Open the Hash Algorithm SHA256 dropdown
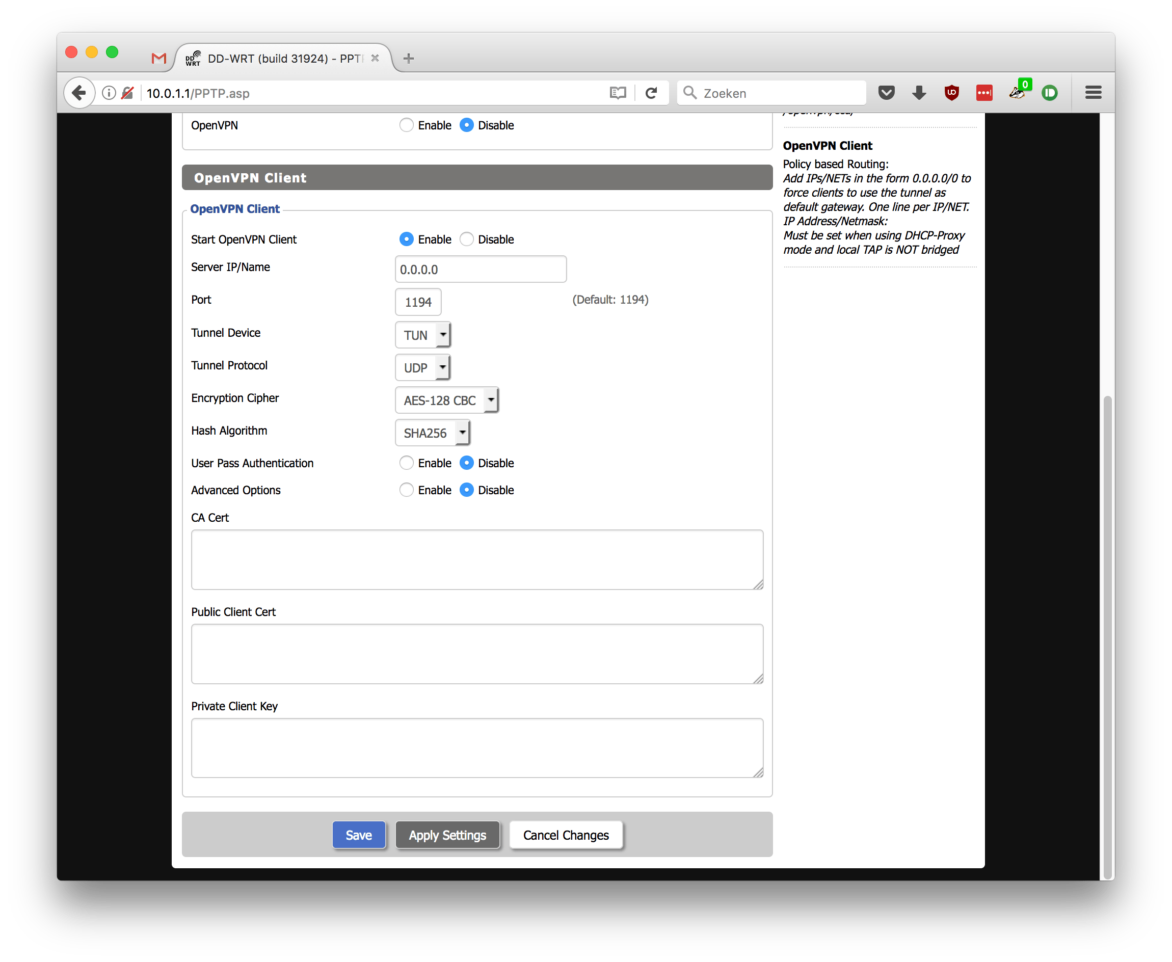The image size is (1172, 962). (432, 433)
